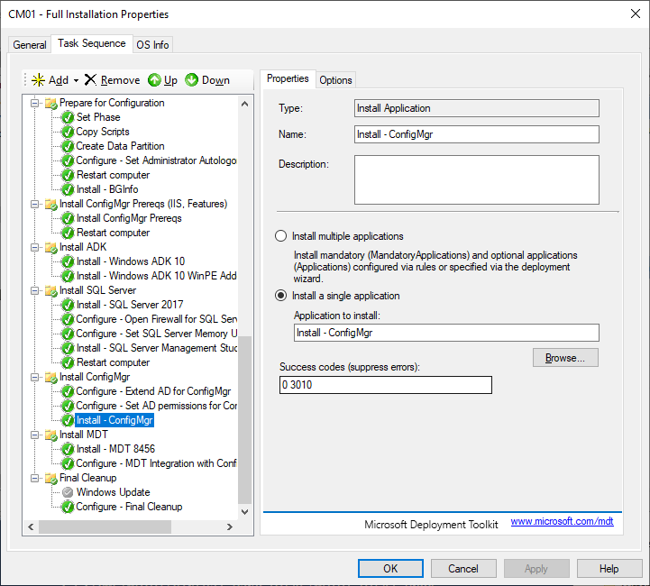Click the MDT 8456 step icon
The width and height of the screenshot is (650, 586).
point(68,449)
